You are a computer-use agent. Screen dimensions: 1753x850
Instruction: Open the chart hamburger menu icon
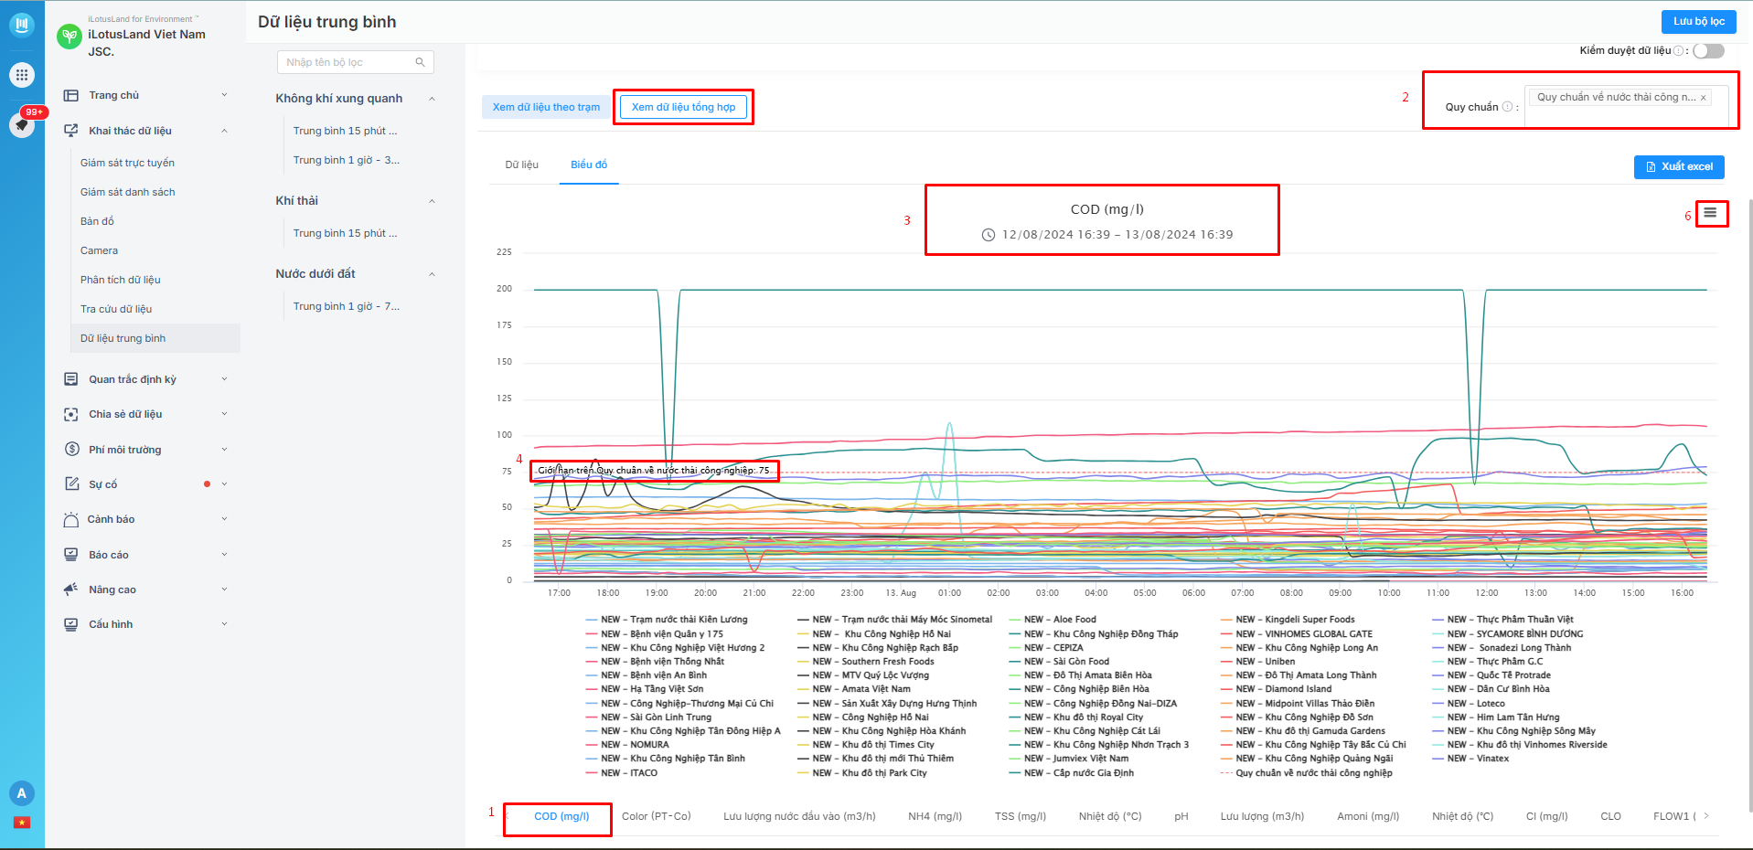click(x=1709, y=212)
